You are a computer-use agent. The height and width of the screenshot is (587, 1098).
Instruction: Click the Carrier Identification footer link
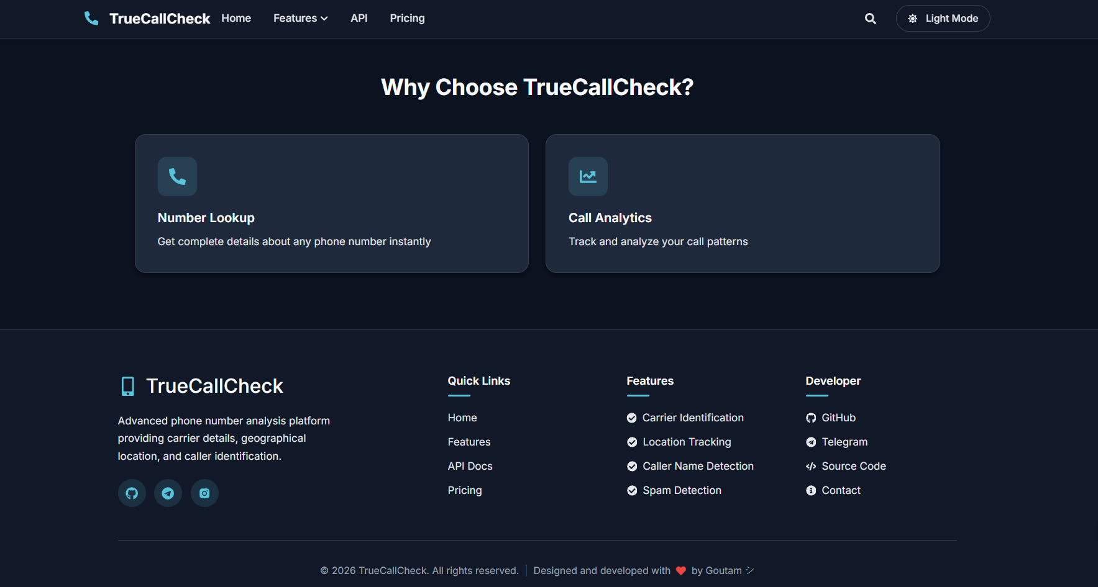pos(692,418)
